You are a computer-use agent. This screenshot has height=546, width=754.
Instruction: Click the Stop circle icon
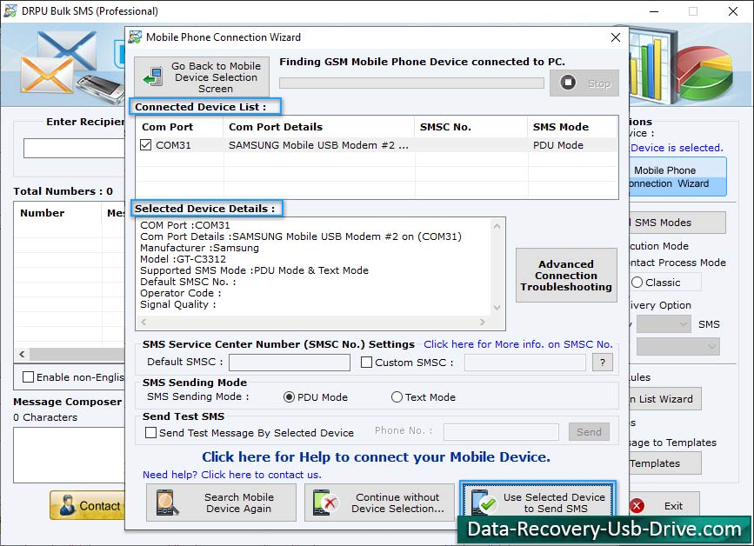pos(568,83)
